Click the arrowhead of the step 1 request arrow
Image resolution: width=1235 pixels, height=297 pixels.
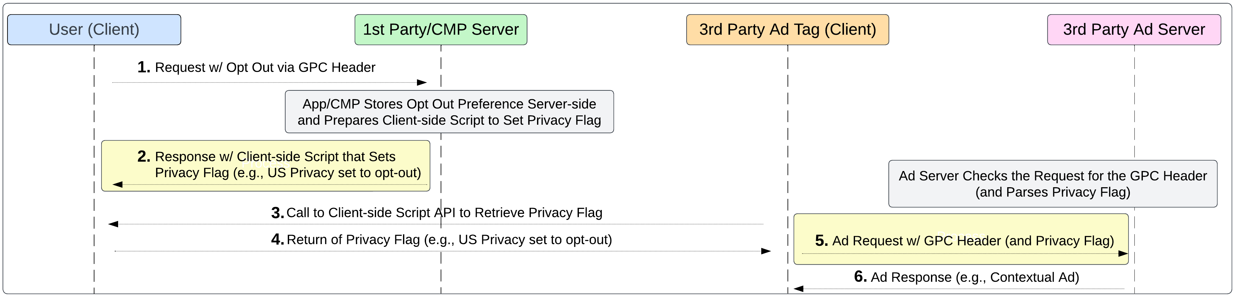[x=422, y=83]
